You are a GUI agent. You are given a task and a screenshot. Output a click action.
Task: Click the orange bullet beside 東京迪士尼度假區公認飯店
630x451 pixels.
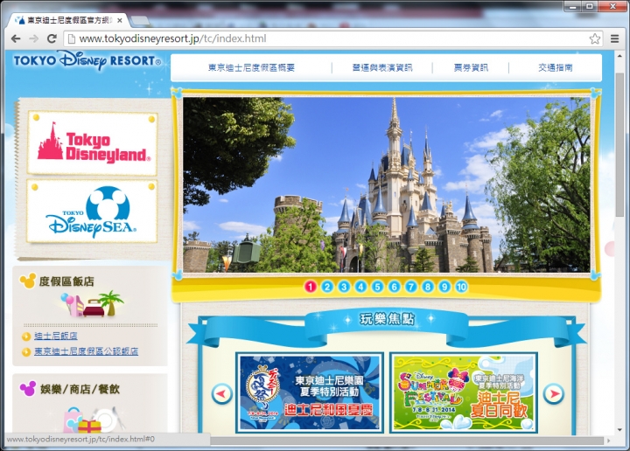(26, 352)
